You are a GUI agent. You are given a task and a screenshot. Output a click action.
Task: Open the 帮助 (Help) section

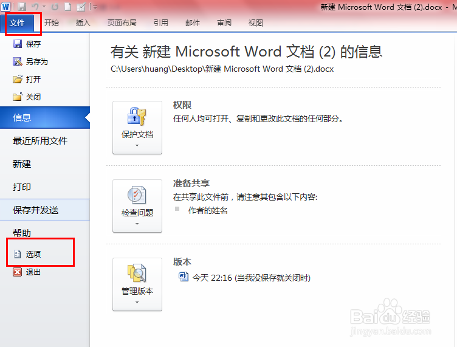[x=22, y=233]
